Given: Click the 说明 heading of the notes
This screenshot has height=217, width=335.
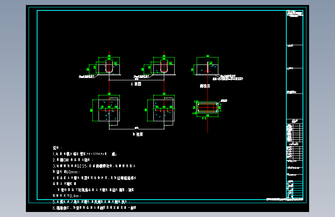Looking at the screenshot, I should coord(57,148).
